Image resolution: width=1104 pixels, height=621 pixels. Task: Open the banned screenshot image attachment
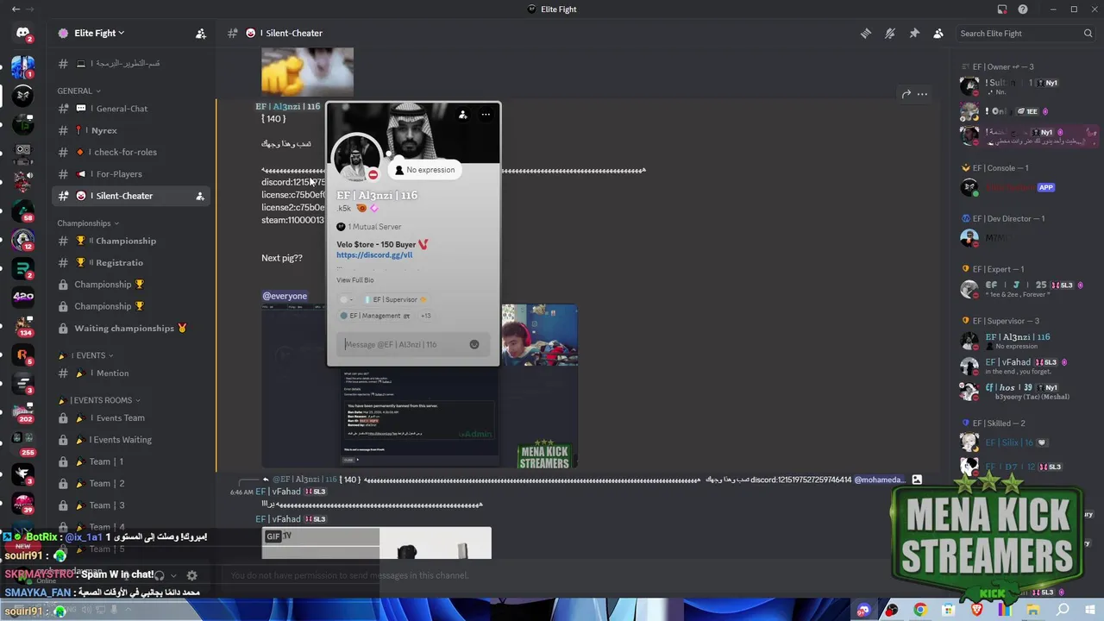pos(419,385)
